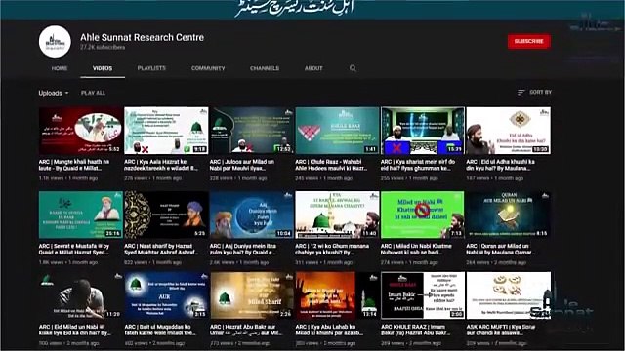This screenshot has height=351, width=625.
Task: View the About tab
Action: (x=313, y=68)
